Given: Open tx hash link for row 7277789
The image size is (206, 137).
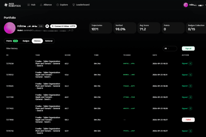Looking at the screenshot, I should coord(129,97).
